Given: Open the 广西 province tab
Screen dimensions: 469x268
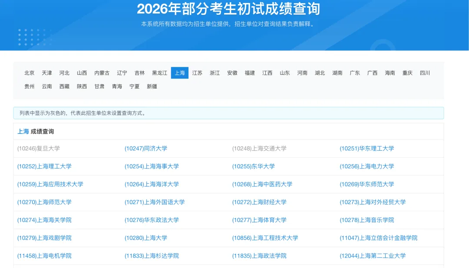Looking at the screenshot, I should coord(372,73).
